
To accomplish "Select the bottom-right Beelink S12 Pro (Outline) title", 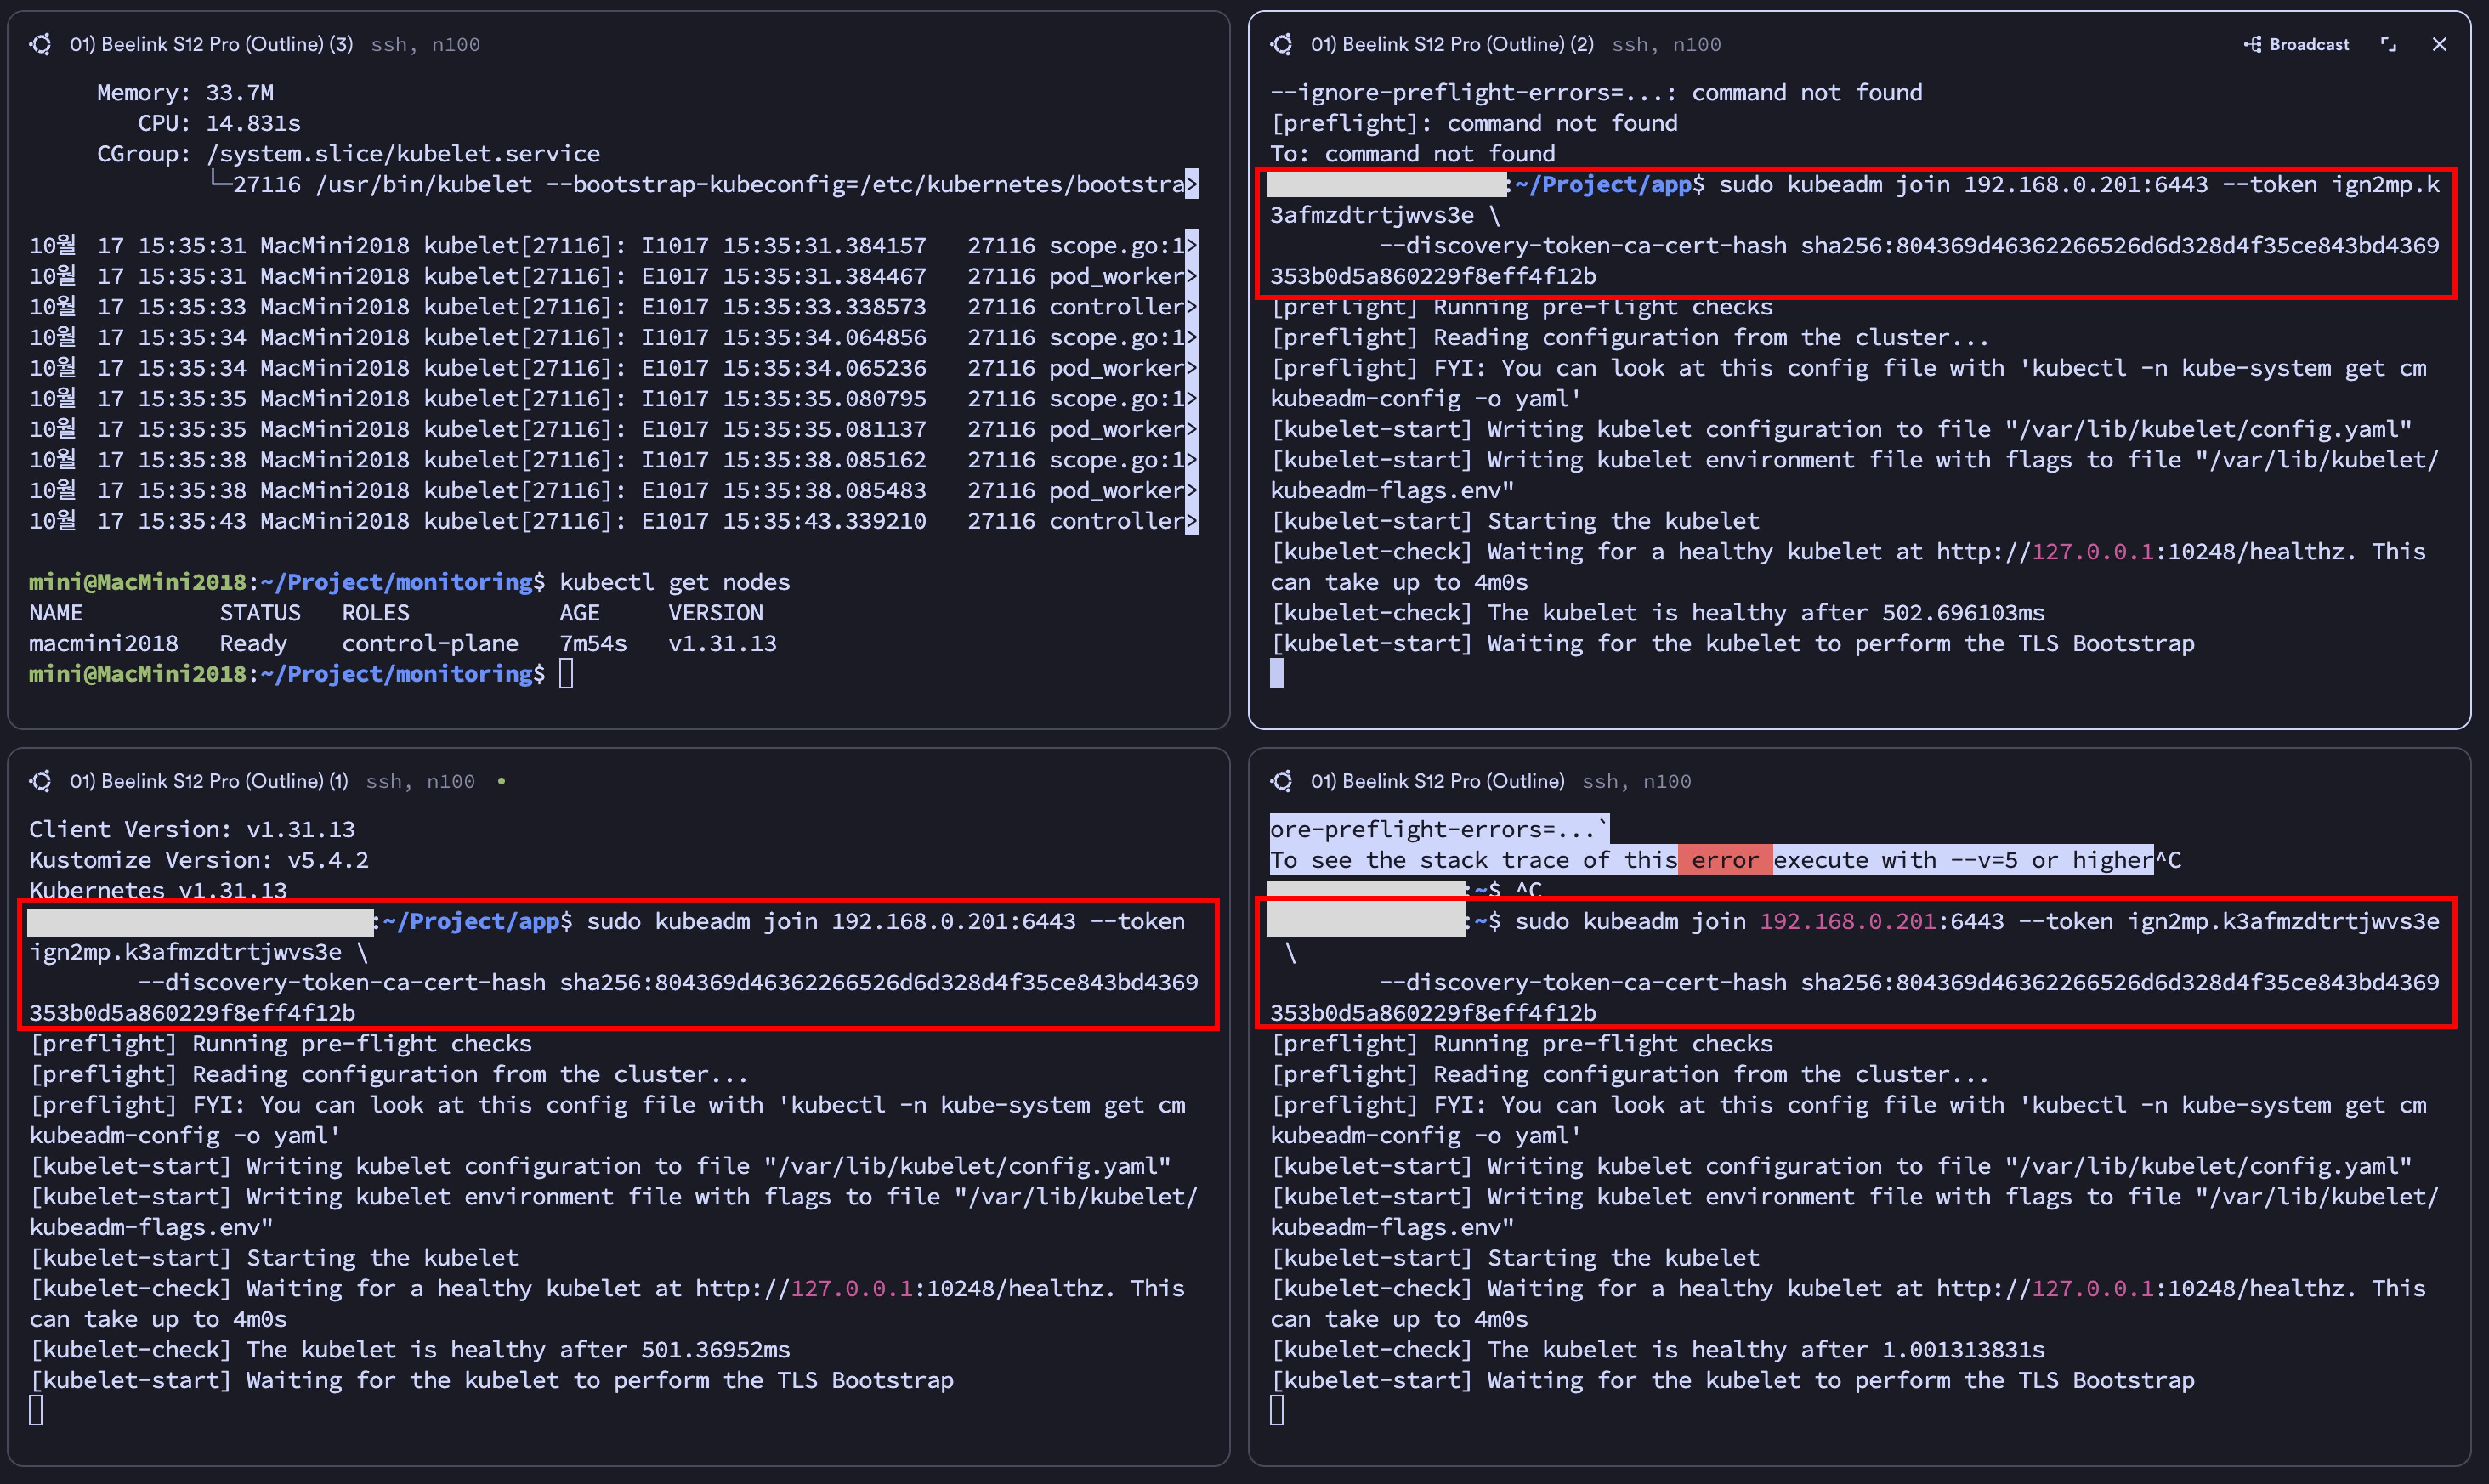I will 1437,781.
